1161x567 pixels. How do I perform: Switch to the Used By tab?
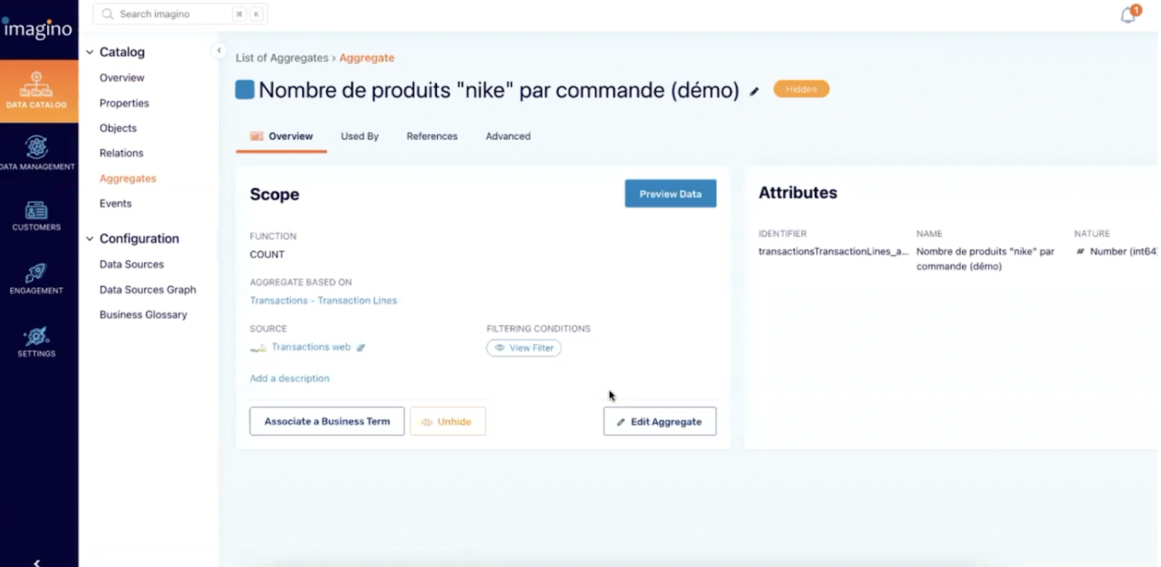(359, 136)
